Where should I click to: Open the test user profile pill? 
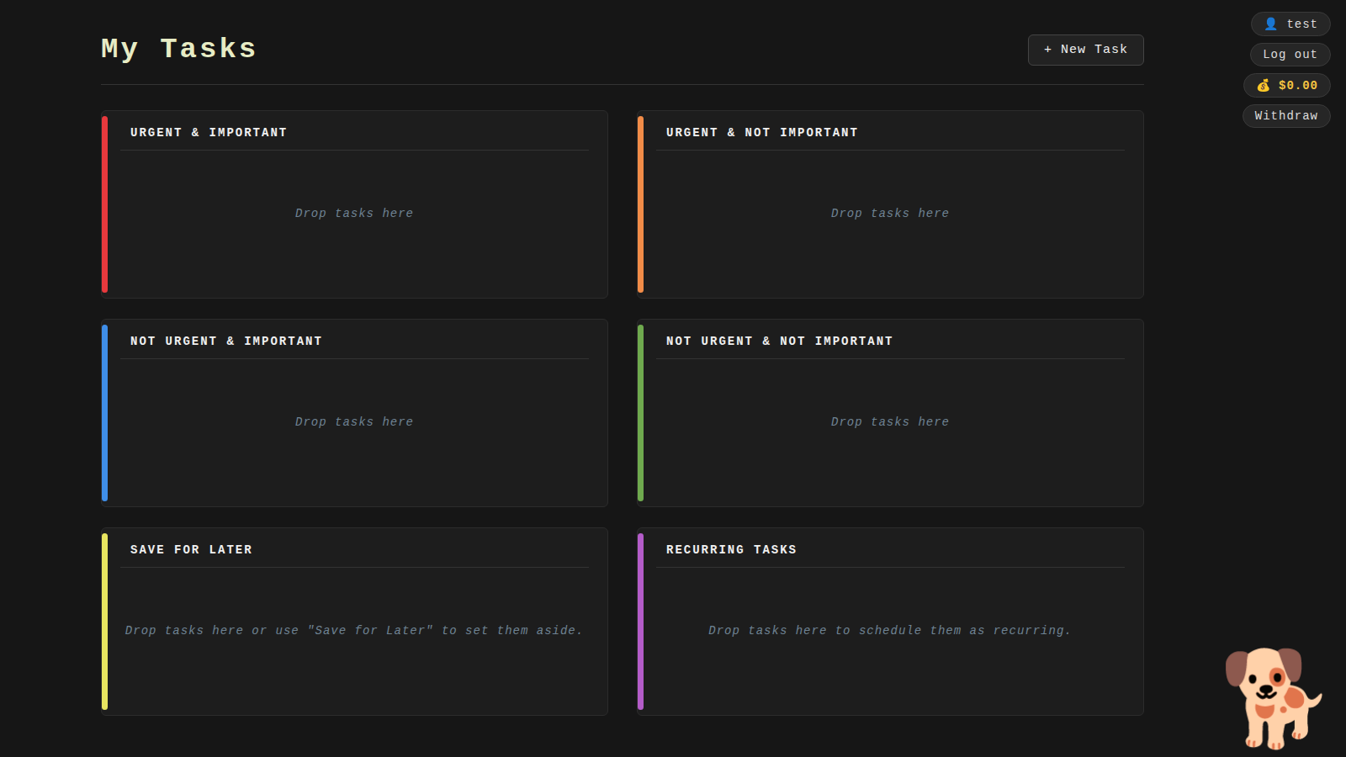[x=1290, y=24]
